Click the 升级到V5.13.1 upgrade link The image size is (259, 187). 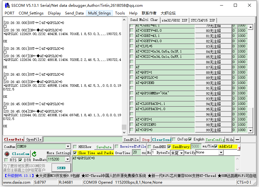click(x=19, y=176)
